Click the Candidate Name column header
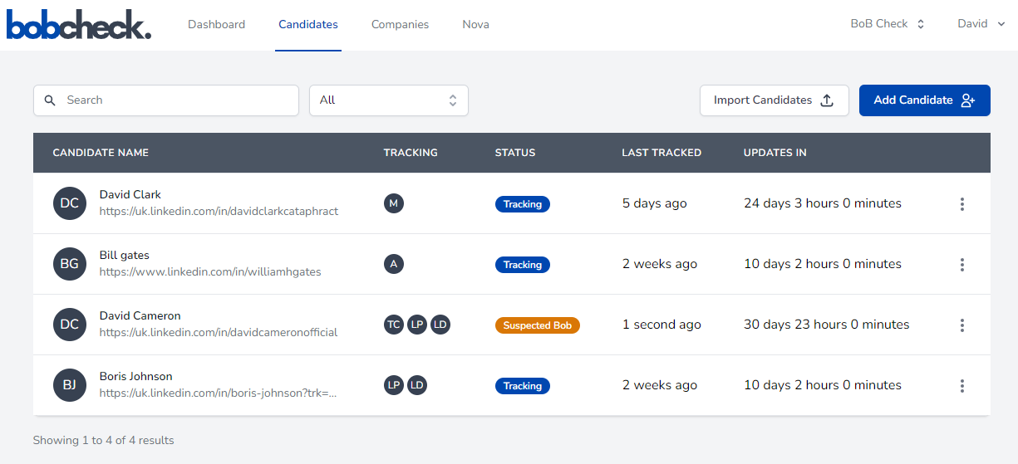 pos(101,153)
